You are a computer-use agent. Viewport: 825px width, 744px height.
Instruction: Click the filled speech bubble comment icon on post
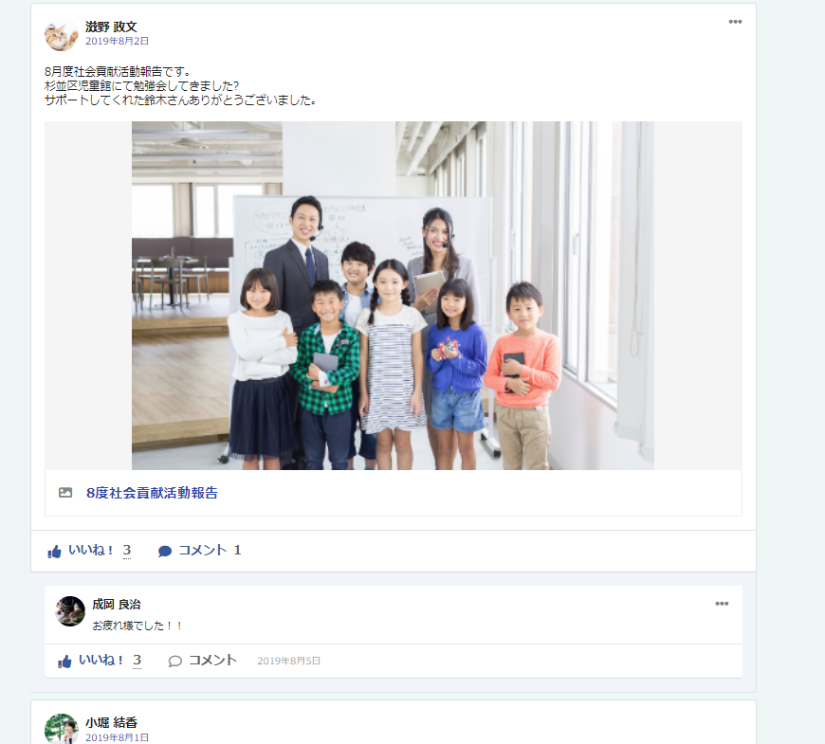165,551
